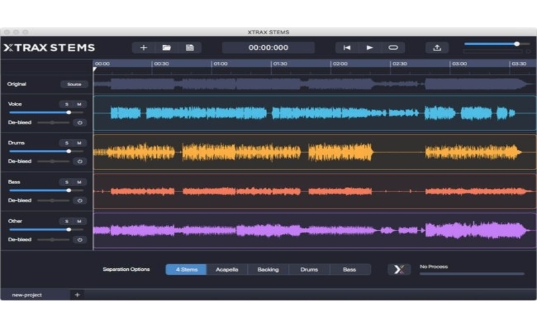Click the 01:00 timeline ruler marker
This screenshot has width=537, height=328.
point(221,64)
